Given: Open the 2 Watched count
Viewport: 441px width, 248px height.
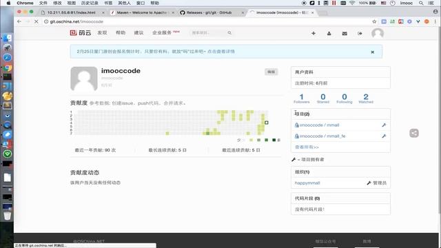Looking at the screenshot, I should 366,99.
